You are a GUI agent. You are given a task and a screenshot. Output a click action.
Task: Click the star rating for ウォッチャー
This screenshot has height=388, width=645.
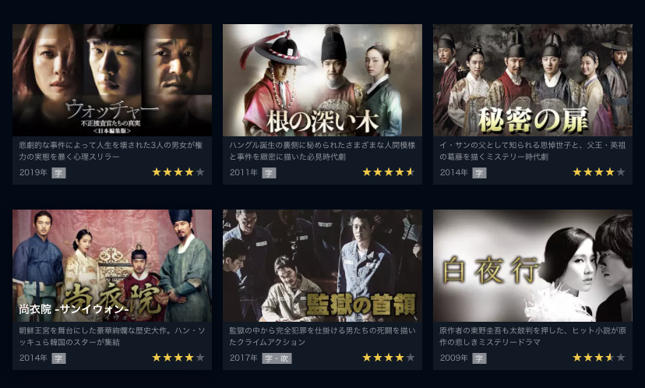tap(178, 172)
